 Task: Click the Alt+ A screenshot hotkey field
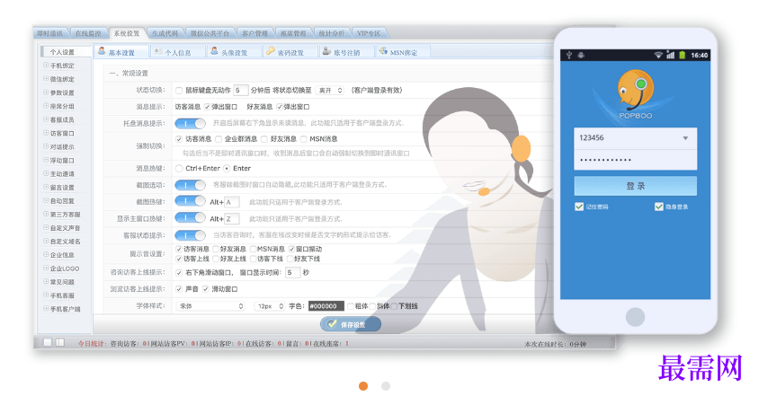click(x=231, y=202)
